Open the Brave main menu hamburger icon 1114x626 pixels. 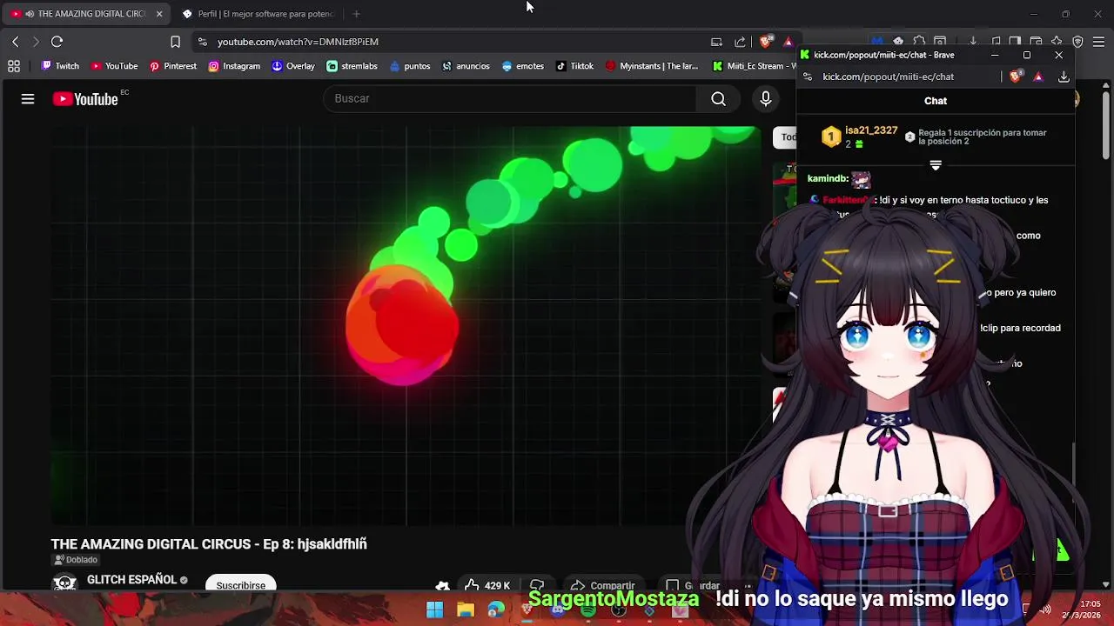1099,42
